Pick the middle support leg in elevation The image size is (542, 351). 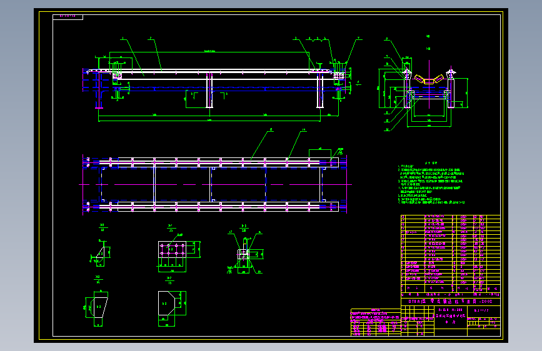pos(209,90)
